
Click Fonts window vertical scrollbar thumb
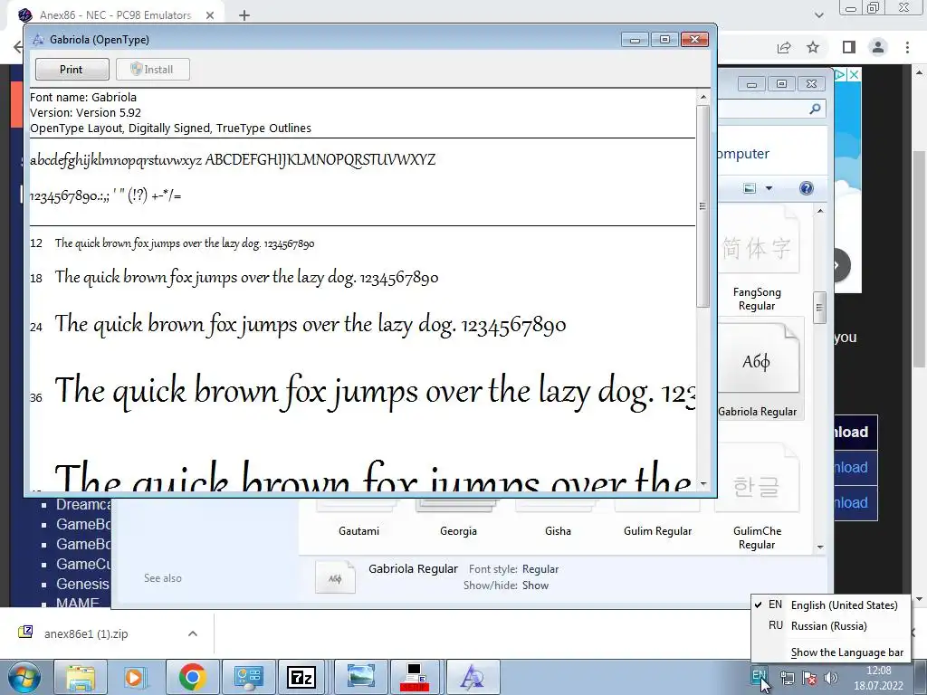(x=819, y=308)
